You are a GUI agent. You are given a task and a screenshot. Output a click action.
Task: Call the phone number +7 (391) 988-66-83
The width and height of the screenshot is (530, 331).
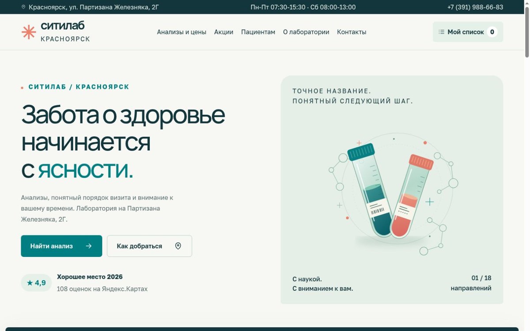[475, 7]
